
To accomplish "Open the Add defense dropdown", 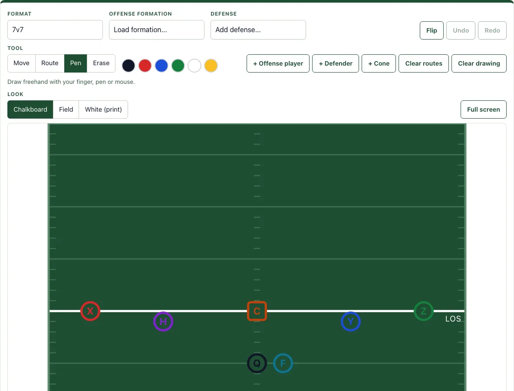I will click(258, 30).
